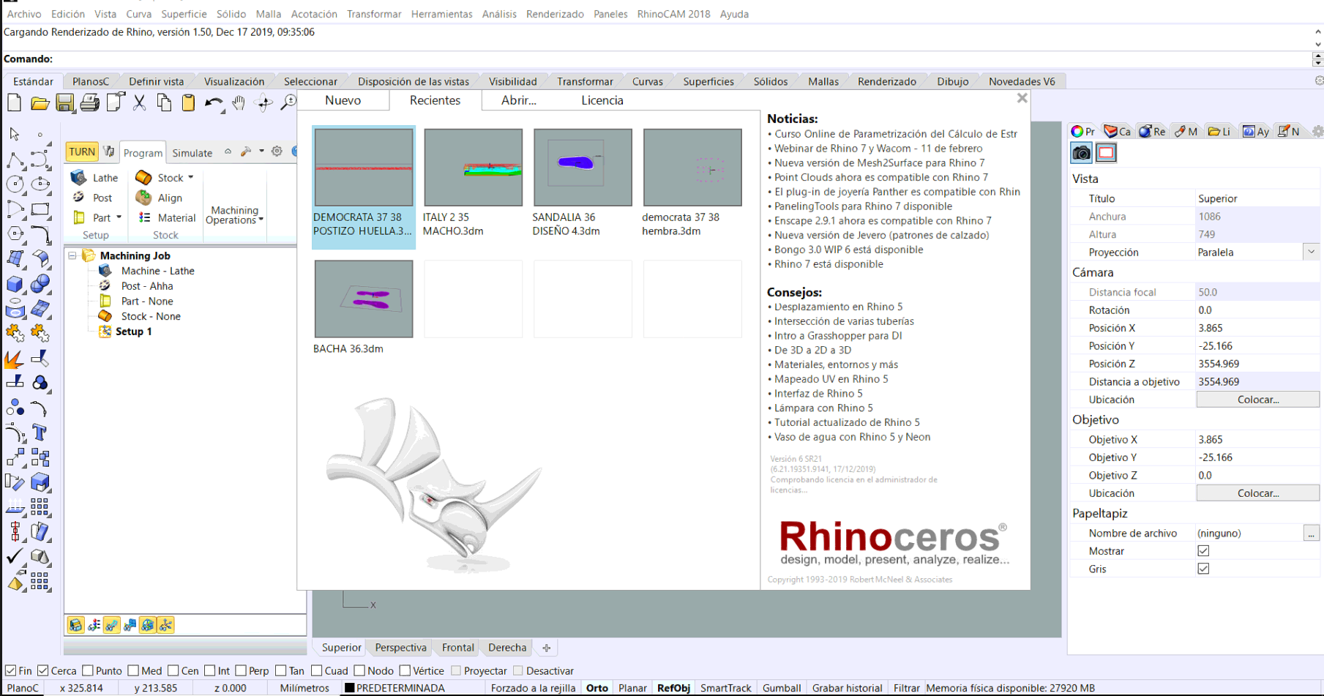The height and width of the screenshot is (696, 1324).
Task: Switch to the Simulate tab
Action: 192,153
